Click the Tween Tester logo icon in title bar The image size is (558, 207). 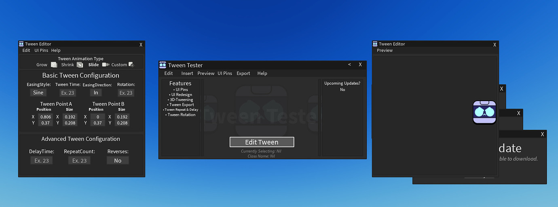(163, 65)
